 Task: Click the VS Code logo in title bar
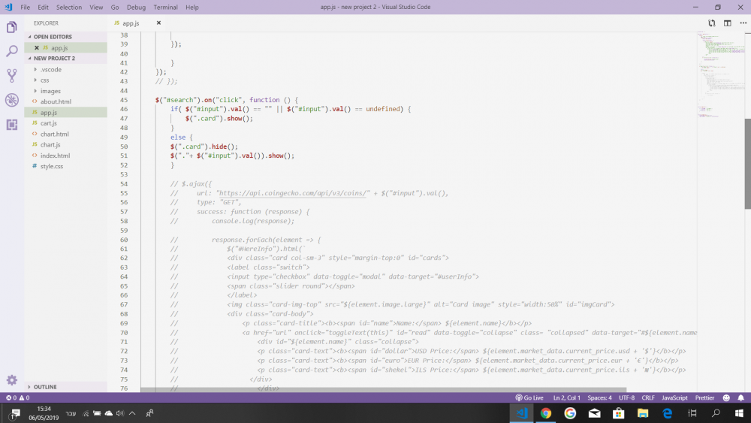click(x=8, y=8)
